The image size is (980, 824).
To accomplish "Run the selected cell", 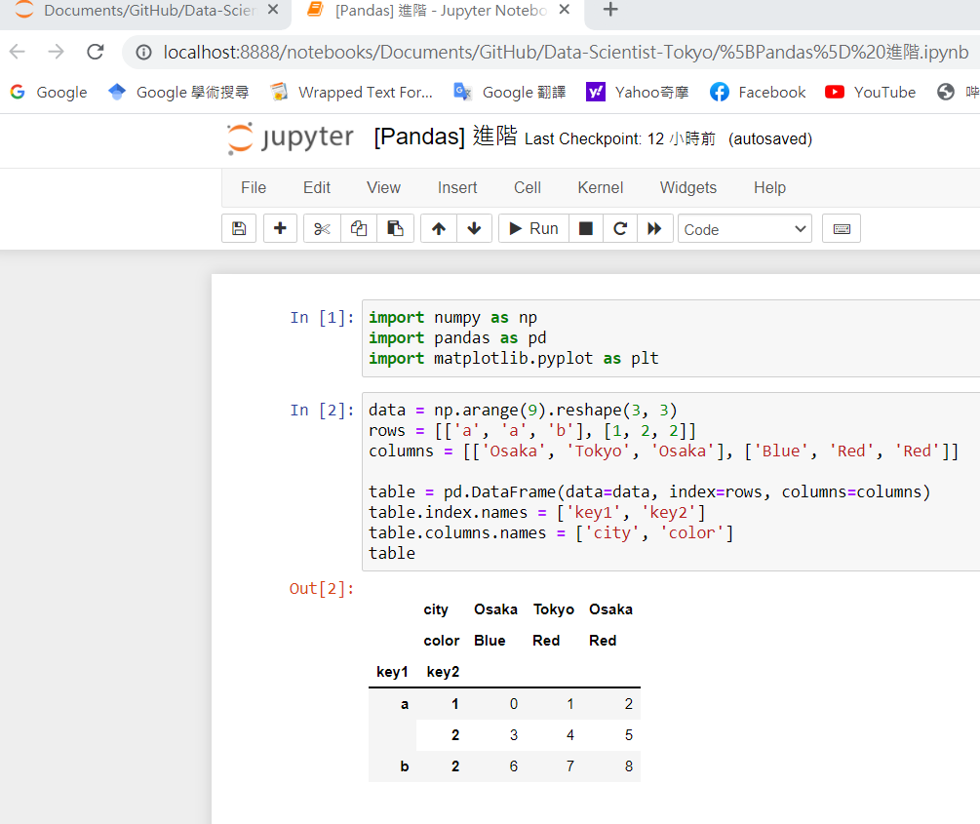I will 532,227.
